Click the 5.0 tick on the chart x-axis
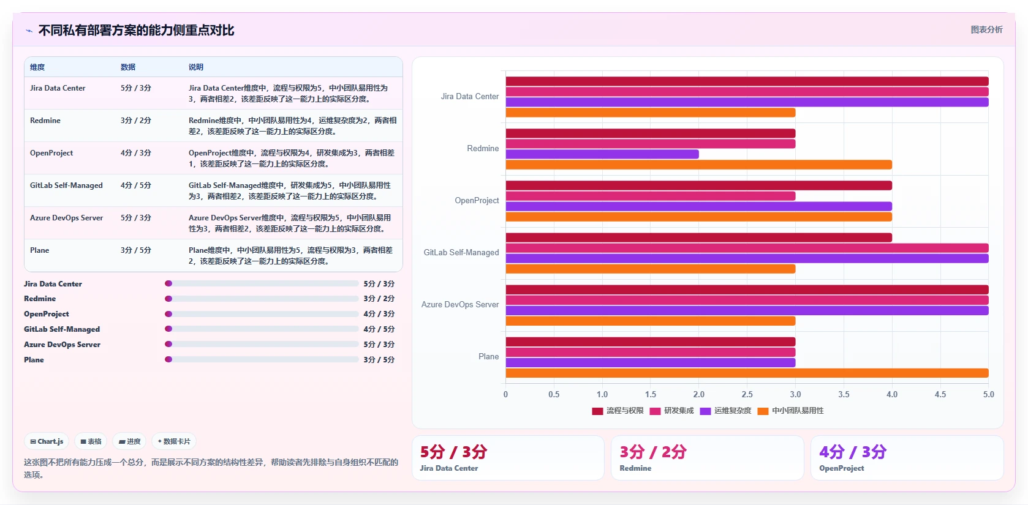1028x505 pixels. click(x=988, y=395)
